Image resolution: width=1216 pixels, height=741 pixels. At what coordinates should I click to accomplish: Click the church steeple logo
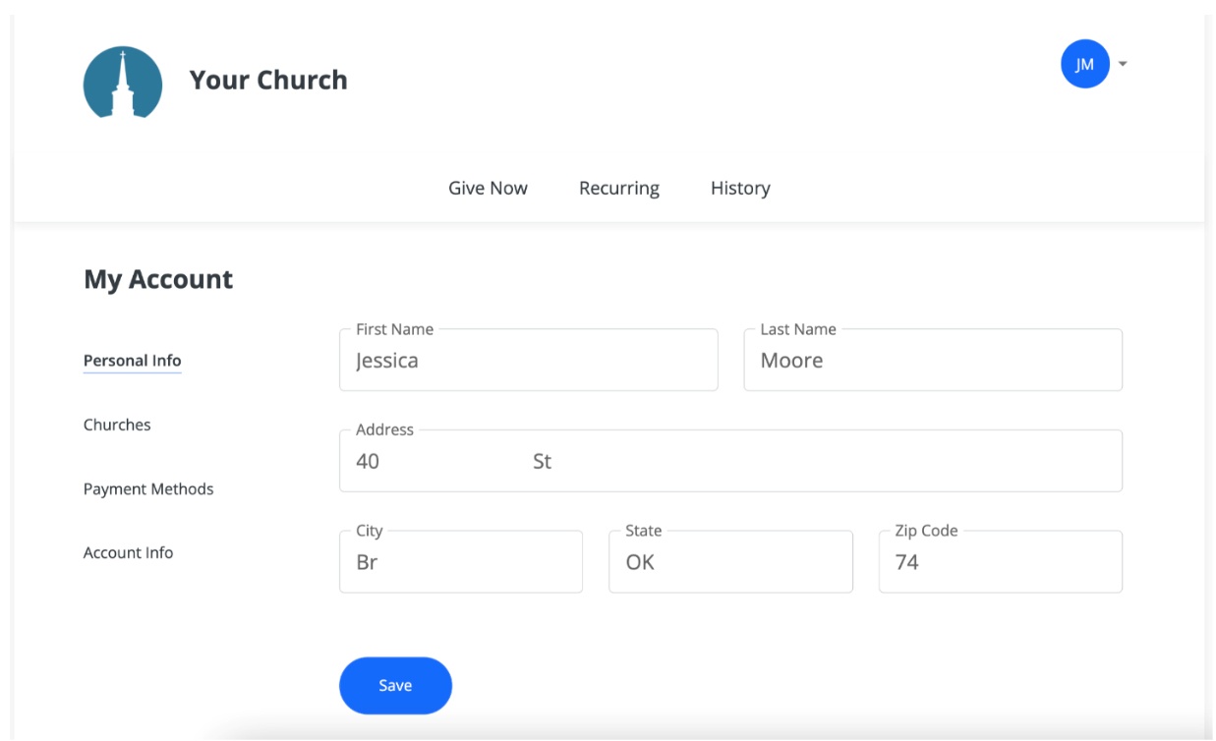[x=123, y=83]
